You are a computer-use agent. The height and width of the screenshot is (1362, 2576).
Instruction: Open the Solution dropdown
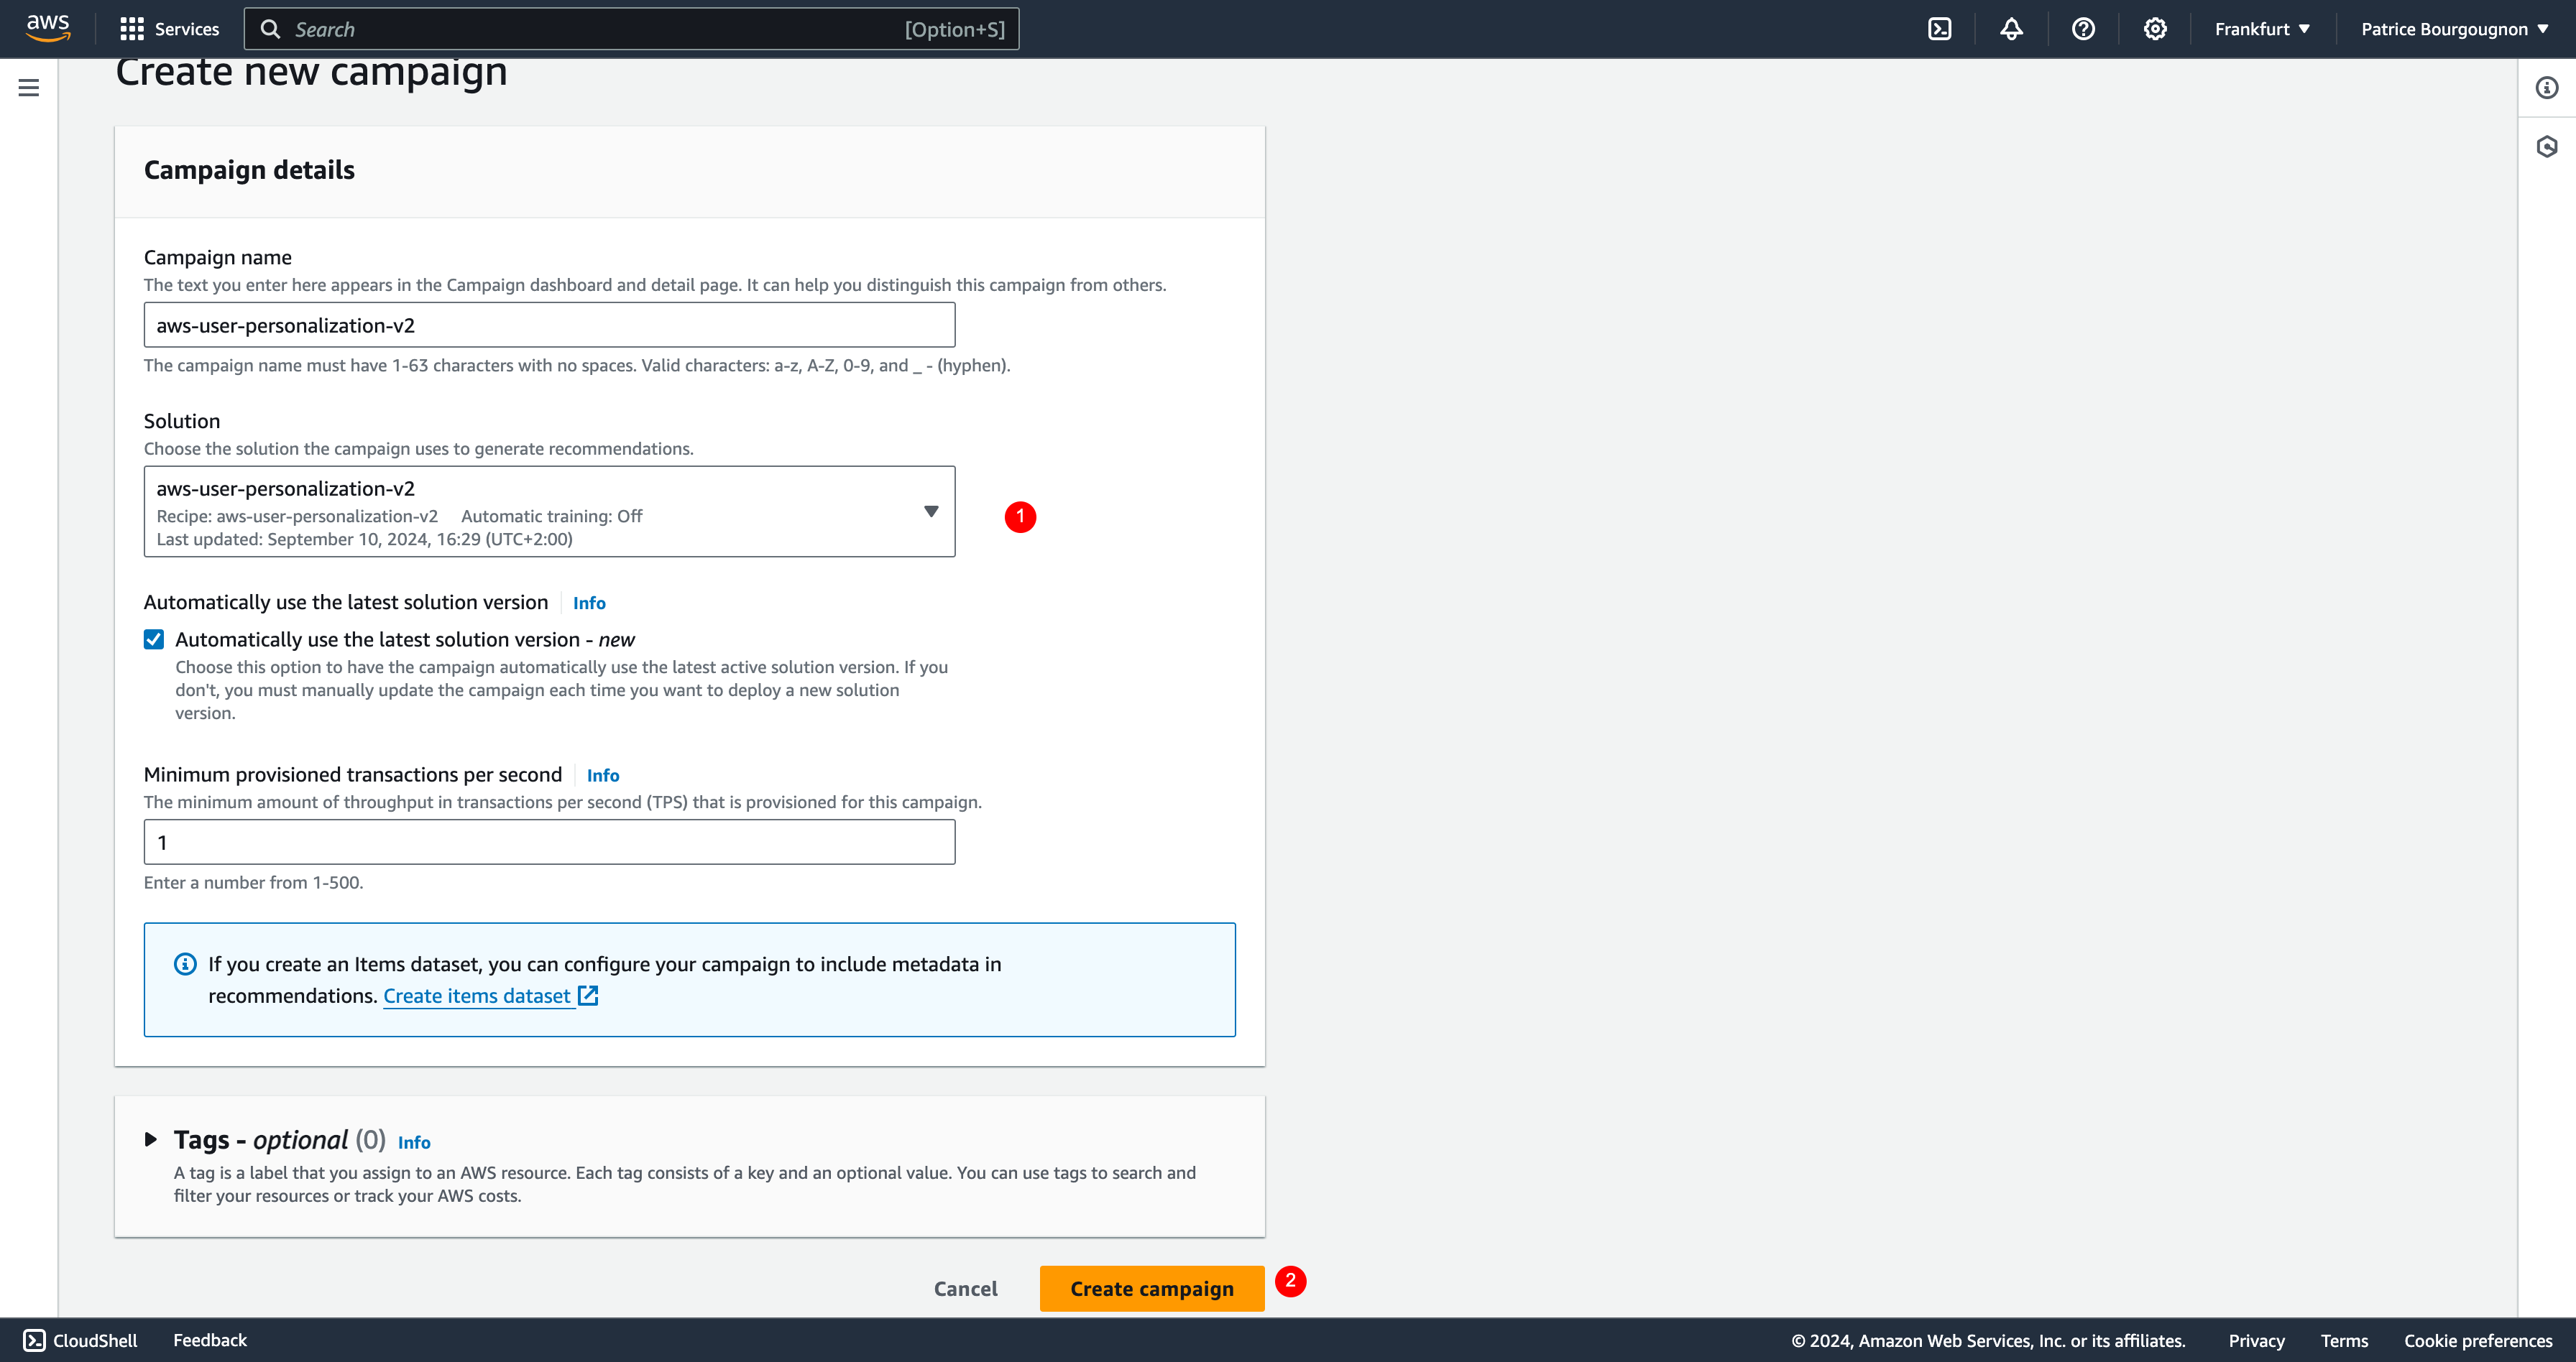549,511
